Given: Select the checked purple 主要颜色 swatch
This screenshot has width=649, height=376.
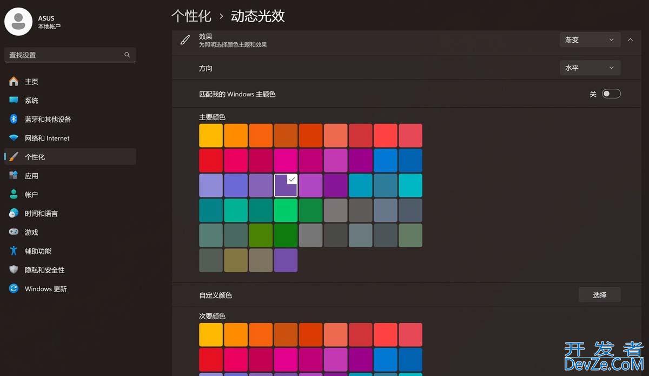Looking at the screenshot, I should (286, 185).
